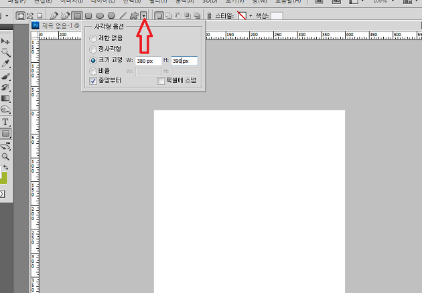The width and height of the screenshot is (422, 293).
Task: Pick the Custom Shape tool in options bar
Action: (x=134, y=16)
